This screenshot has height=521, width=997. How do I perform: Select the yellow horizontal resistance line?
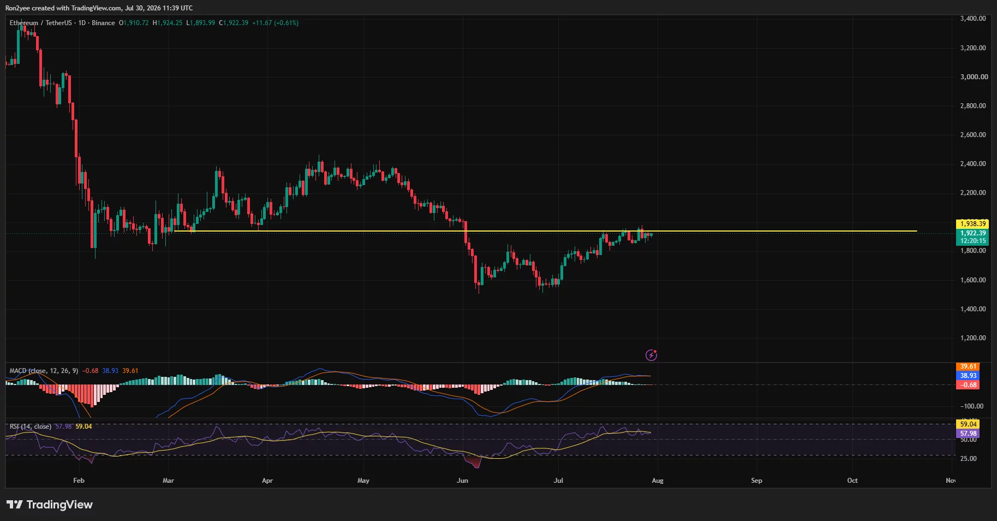pyautogui.click(x=546, y=231)
